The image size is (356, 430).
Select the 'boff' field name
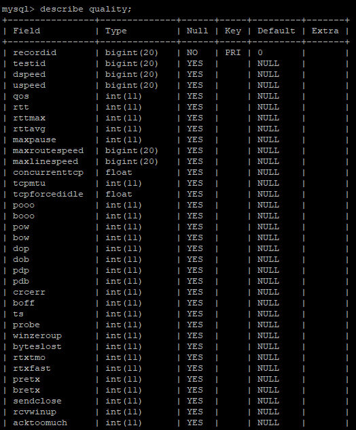tap(24, 303)
